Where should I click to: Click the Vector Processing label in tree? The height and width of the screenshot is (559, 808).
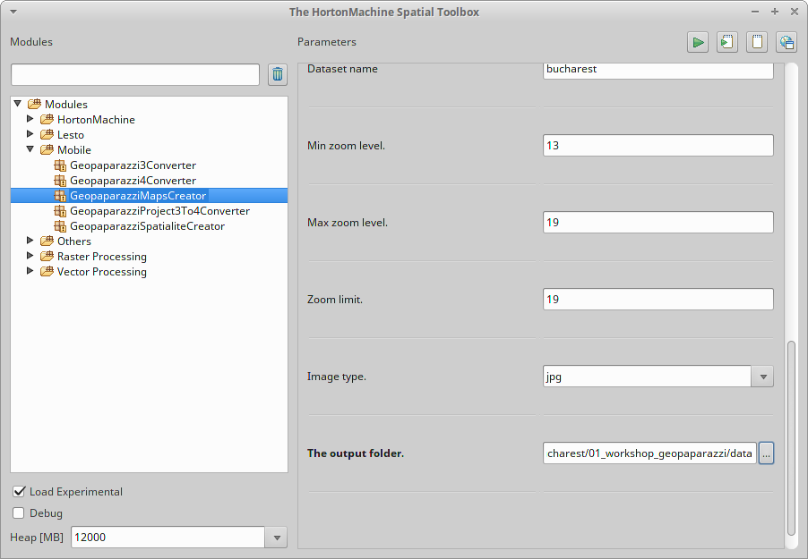(101, 272)
